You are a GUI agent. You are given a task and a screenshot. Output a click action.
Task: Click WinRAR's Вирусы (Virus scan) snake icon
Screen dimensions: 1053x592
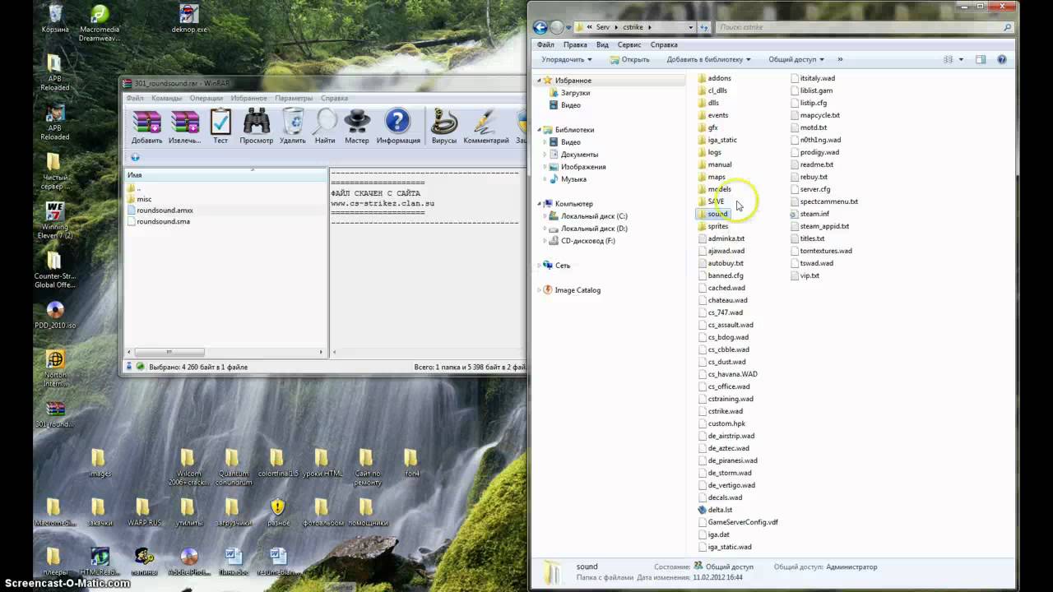pos(444,127)
